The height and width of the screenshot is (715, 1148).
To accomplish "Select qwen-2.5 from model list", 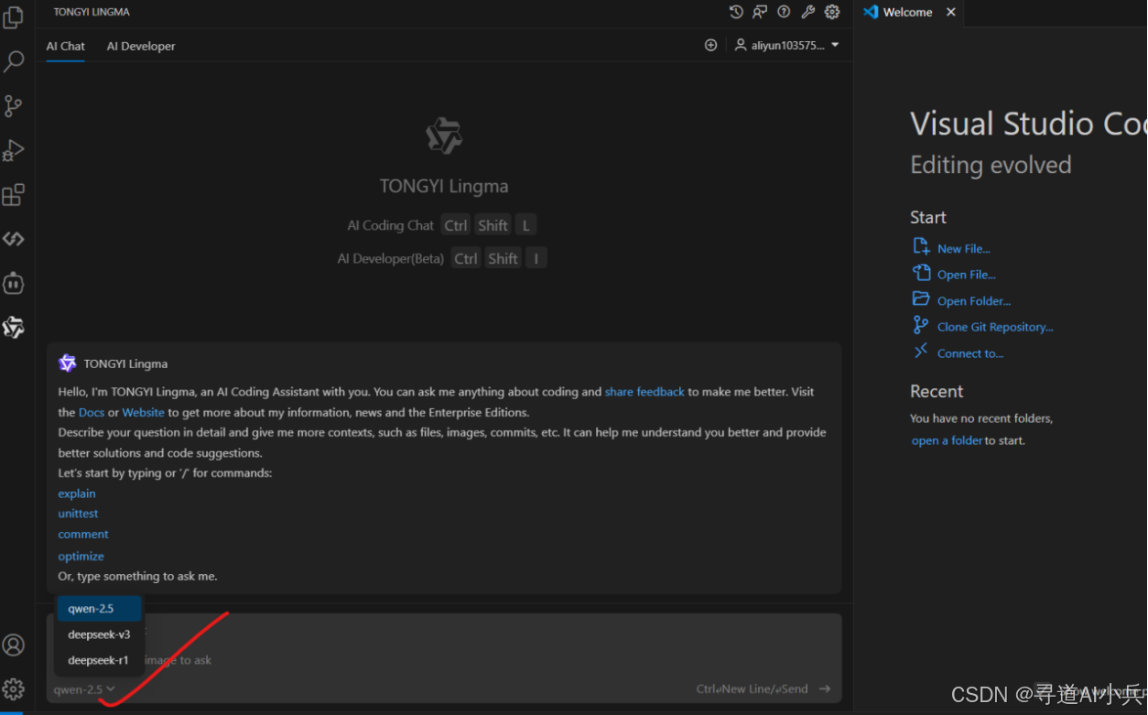I will (x=99, y=609).
